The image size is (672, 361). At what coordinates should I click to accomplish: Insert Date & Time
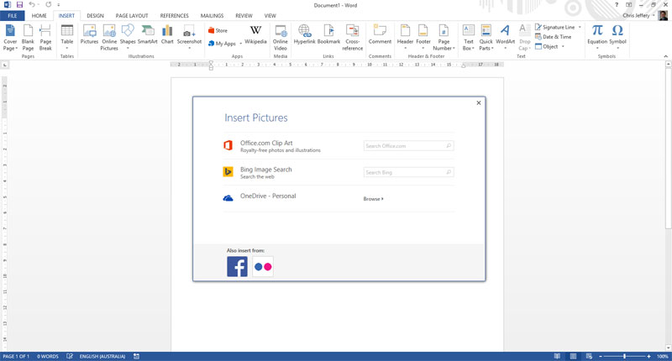coord(553,37)
